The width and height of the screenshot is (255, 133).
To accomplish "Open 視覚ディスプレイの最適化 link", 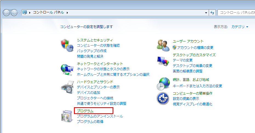I will pos(193,104).
